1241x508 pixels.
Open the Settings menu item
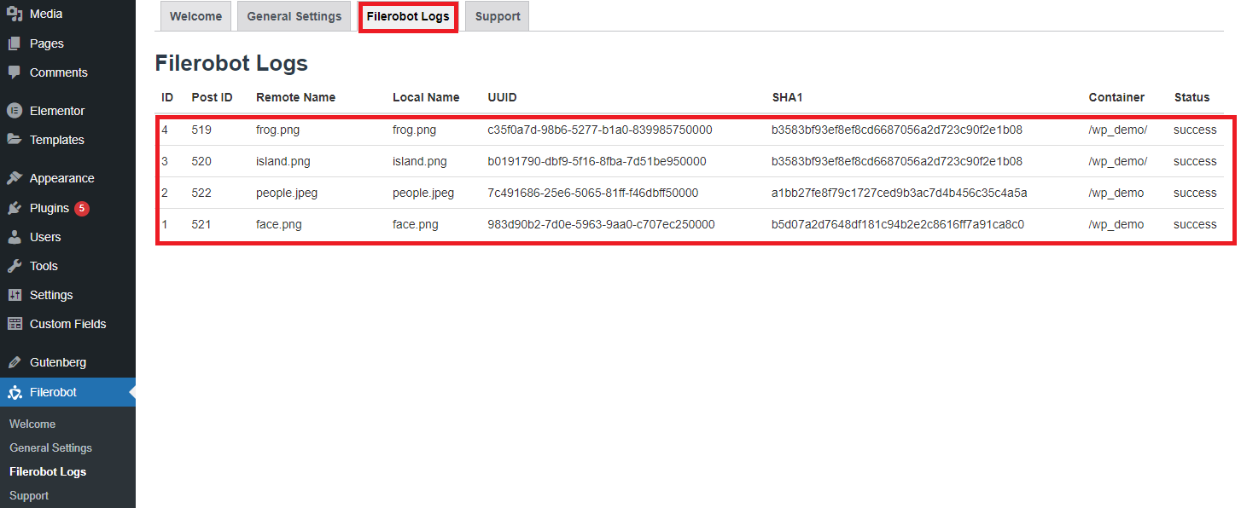coord(68,295)
